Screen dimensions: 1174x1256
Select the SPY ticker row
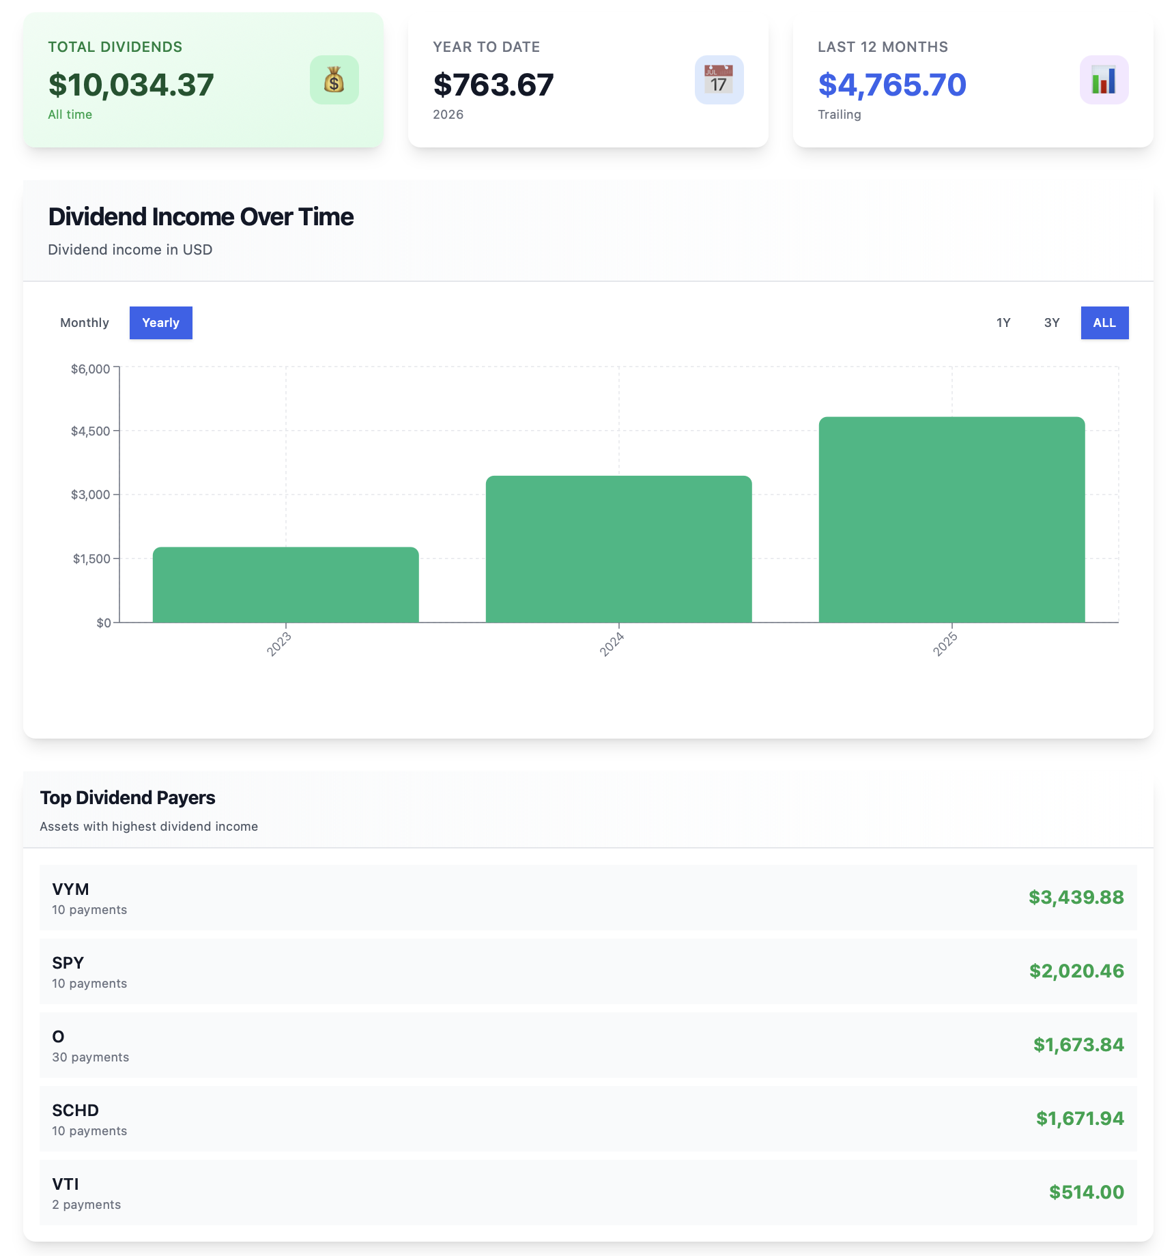click(587, 971)
